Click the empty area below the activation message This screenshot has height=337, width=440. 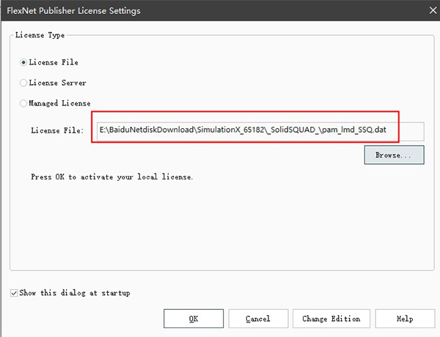tap(220, 227)
